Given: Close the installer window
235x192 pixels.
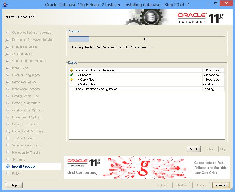Looking at the screenshot, I should [226, 4].
